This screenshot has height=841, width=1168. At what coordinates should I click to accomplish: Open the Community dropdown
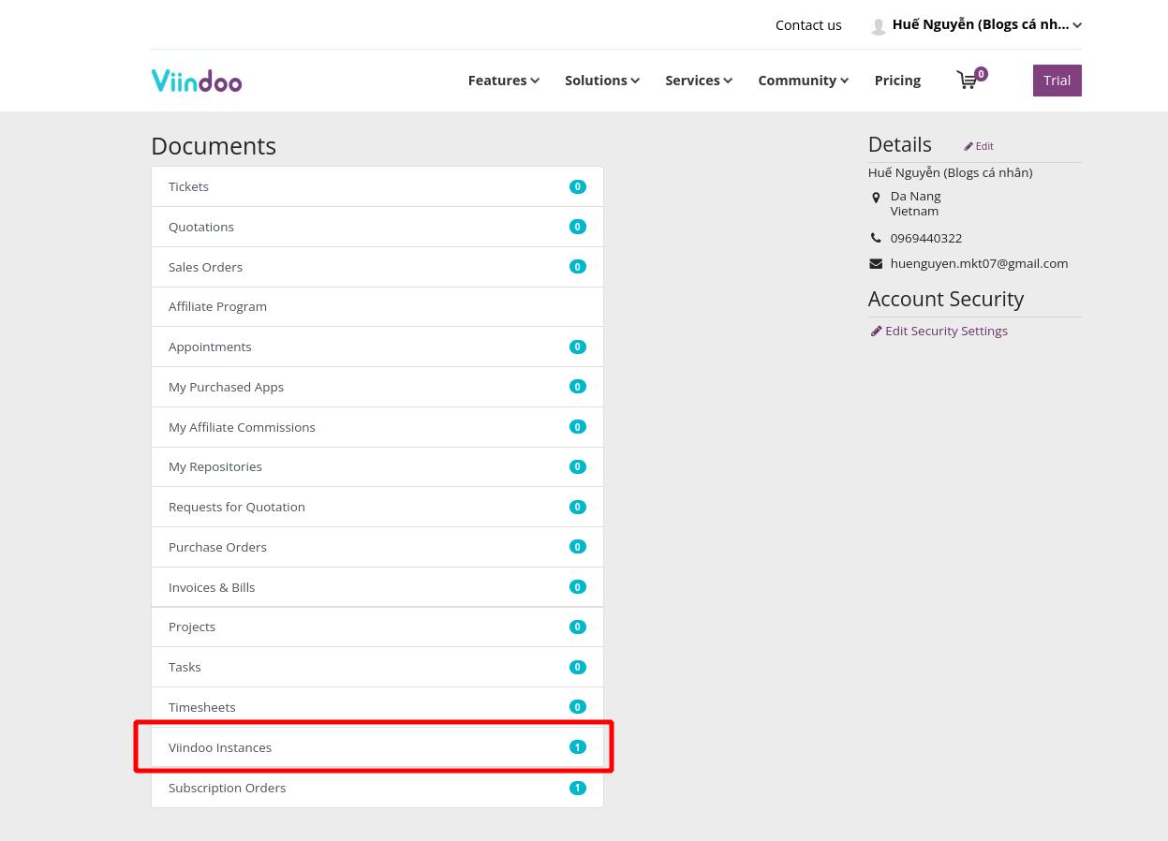(x=843, y=81)
